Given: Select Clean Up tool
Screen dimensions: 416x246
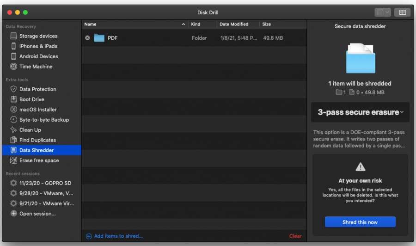Looking at the screenshot, I should (30, 130).
